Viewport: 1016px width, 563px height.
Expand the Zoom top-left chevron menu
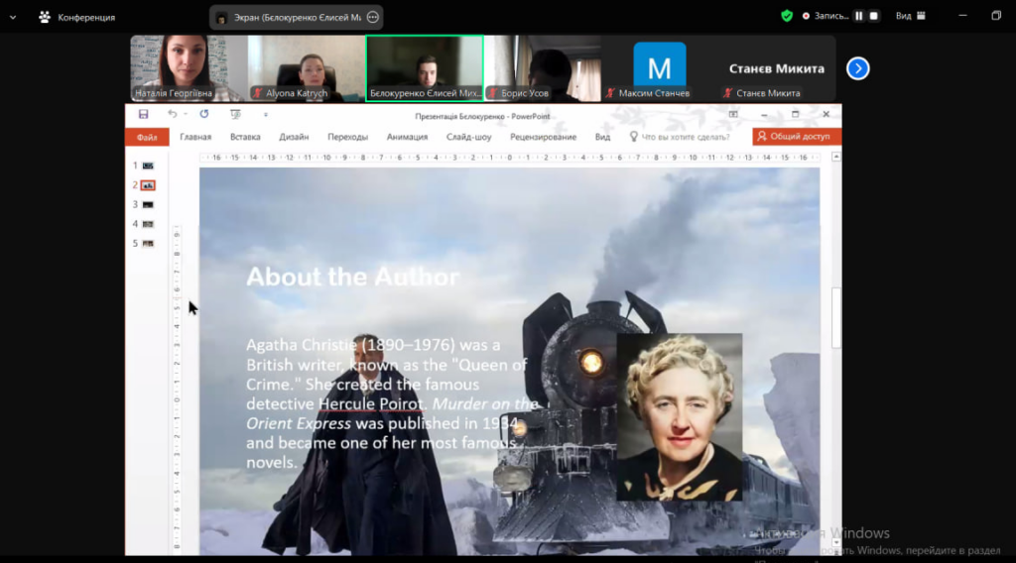click(12, 18)
